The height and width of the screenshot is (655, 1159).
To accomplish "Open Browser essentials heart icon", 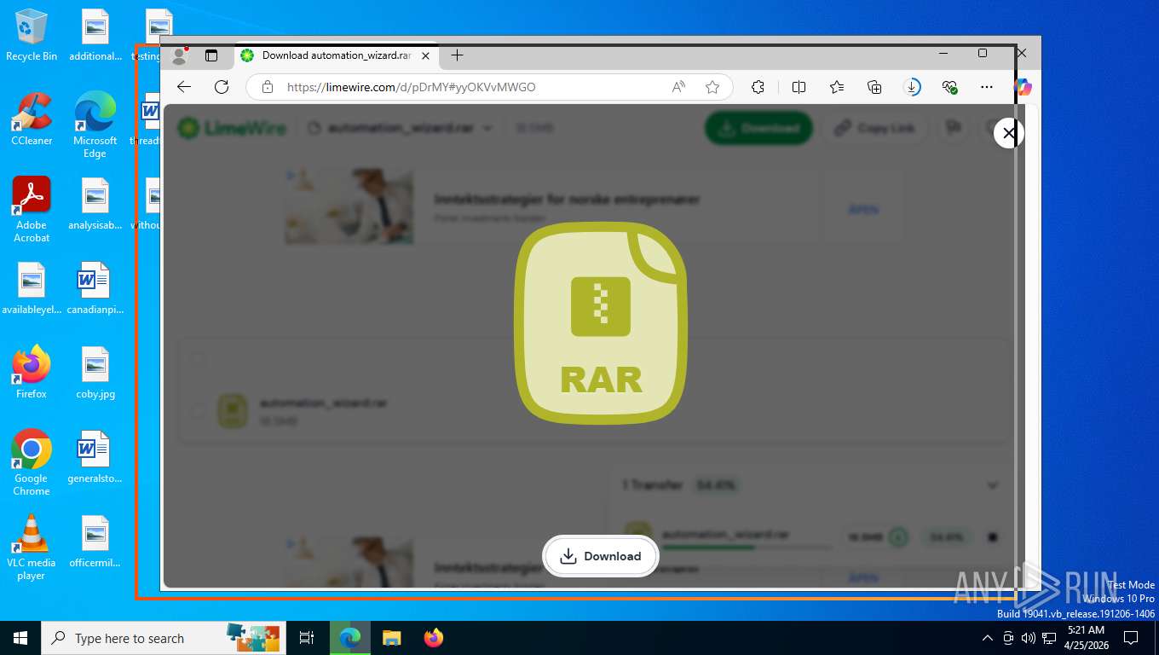I will (950, 87).
